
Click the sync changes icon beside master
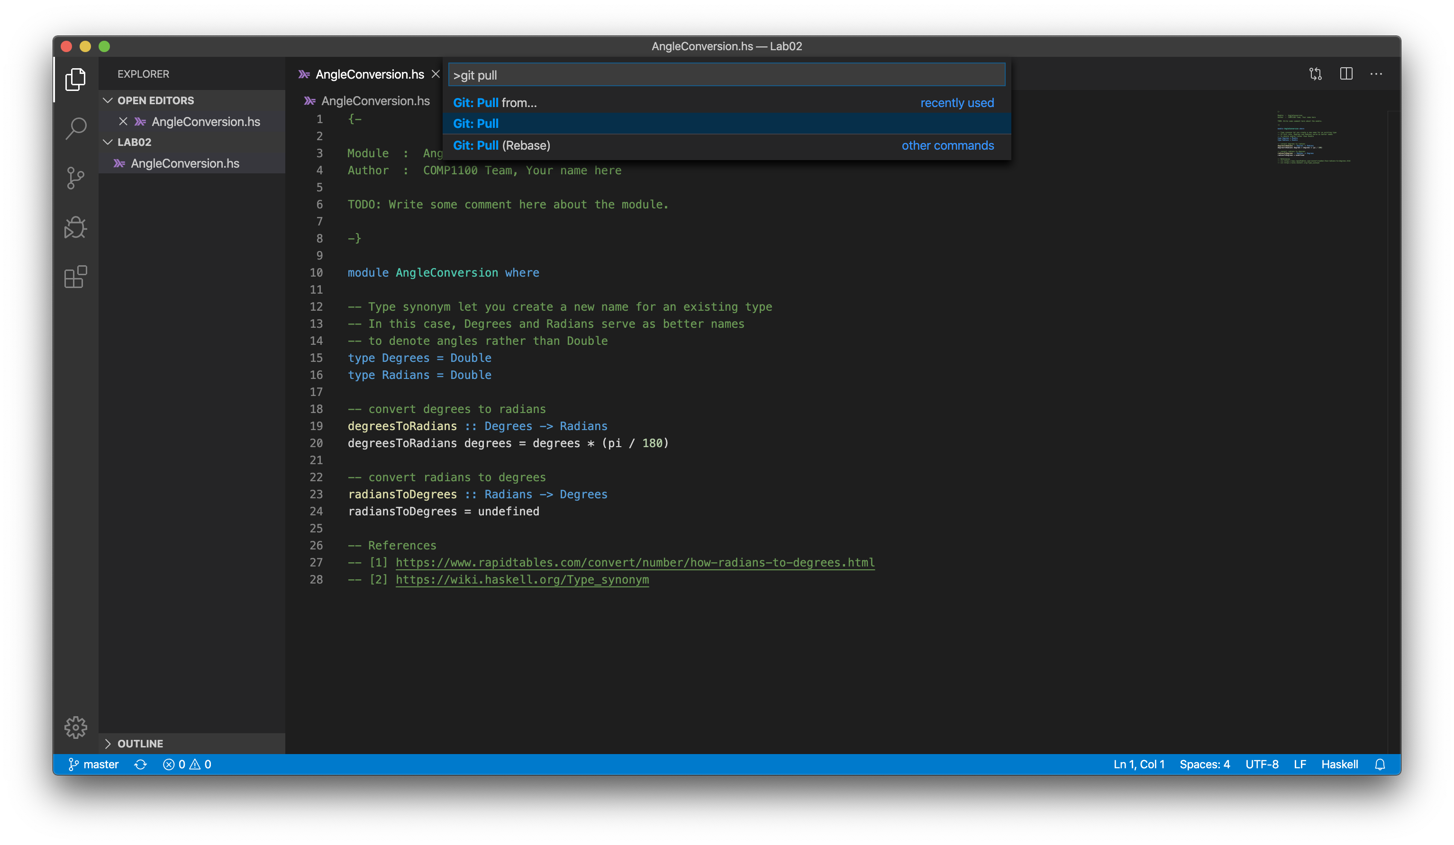(140, 764)
